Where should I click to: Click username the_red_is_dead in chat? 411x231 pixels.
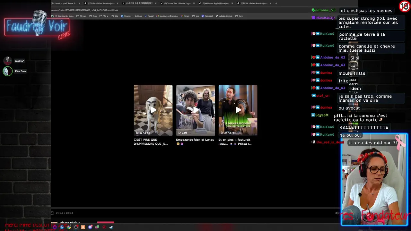[x=330, y=142]
